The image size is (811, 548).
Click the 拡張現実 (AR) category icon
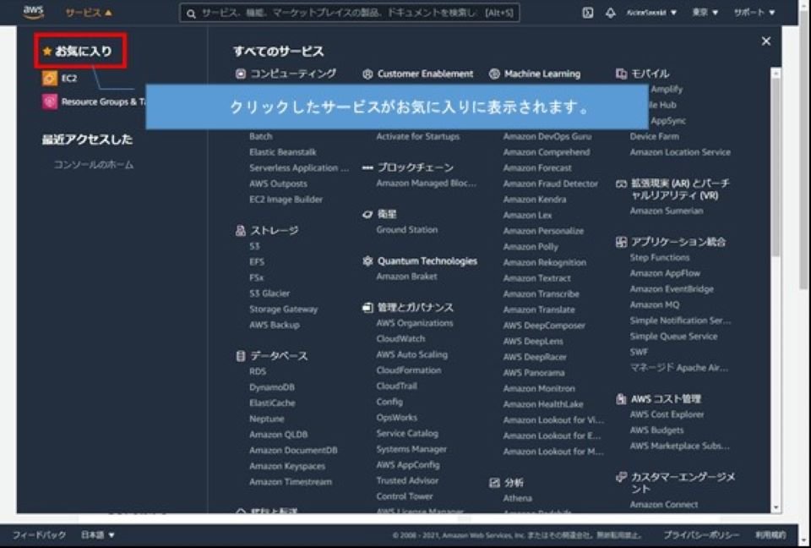pyautogui.click(x=621, y=184)
